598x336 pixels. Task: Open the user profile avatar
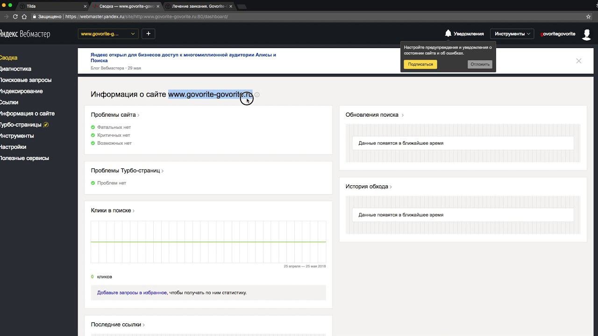coord(586,34)
